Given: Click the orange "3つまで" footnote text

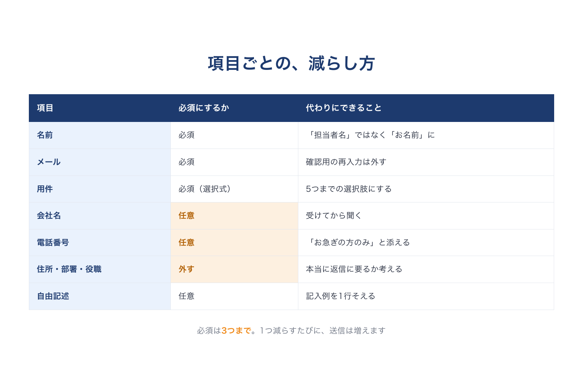Looking at the screenshot, I should point(236,331).
